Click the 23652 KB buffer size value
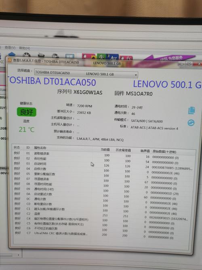202x270 pixels. click(x=84, y=113)
